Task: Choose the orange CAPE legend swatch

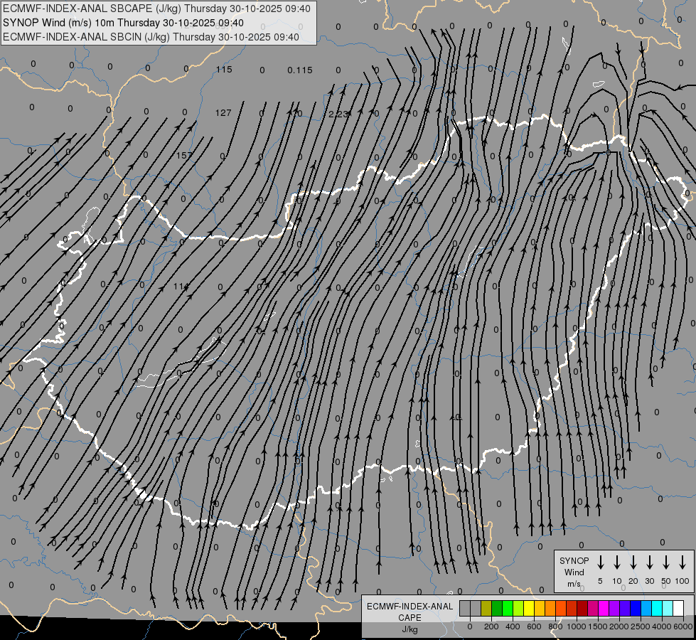Action: coord(550,608)
